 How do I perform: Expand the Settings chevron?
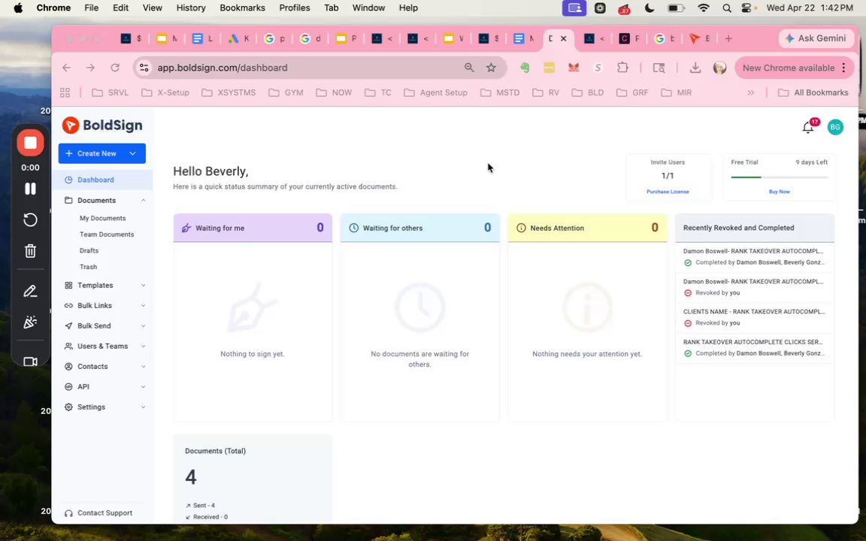[143, 407]
